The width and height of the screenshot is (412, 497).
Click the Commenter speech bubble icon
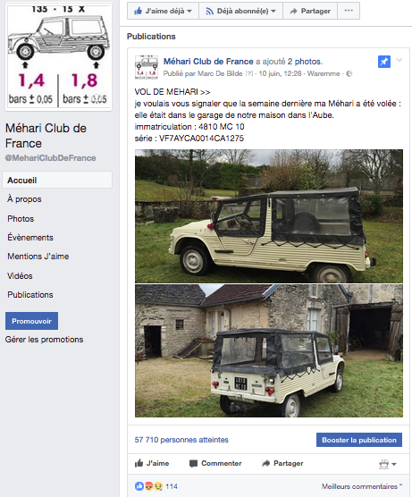pyautogui.click(x=193, y=463)
